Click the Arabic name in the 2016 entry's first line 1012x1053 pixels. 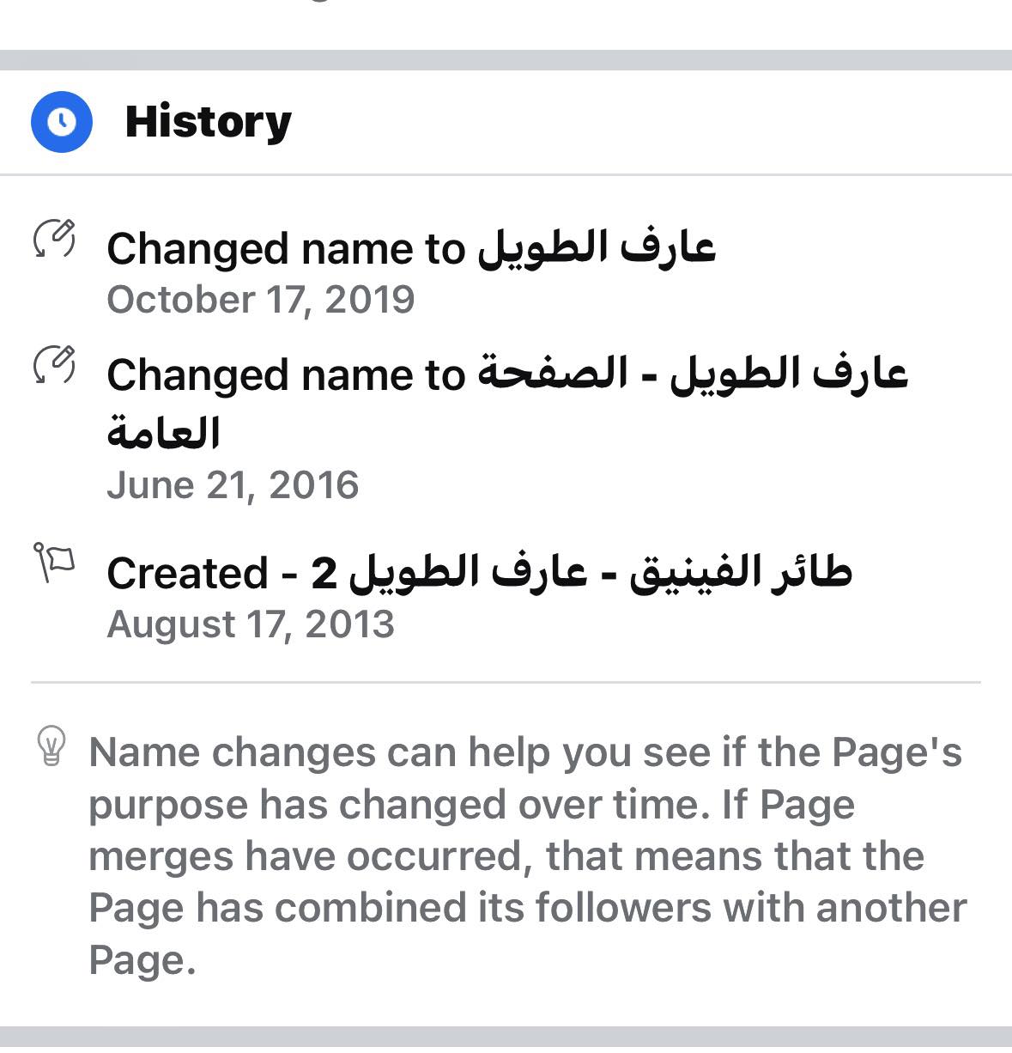coord(693,374)
